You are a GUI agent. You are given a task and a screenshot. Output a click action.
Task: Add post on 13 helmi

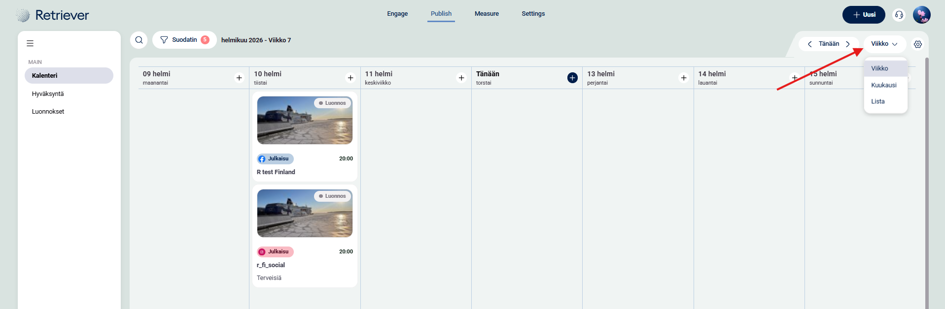coord(684,78)
